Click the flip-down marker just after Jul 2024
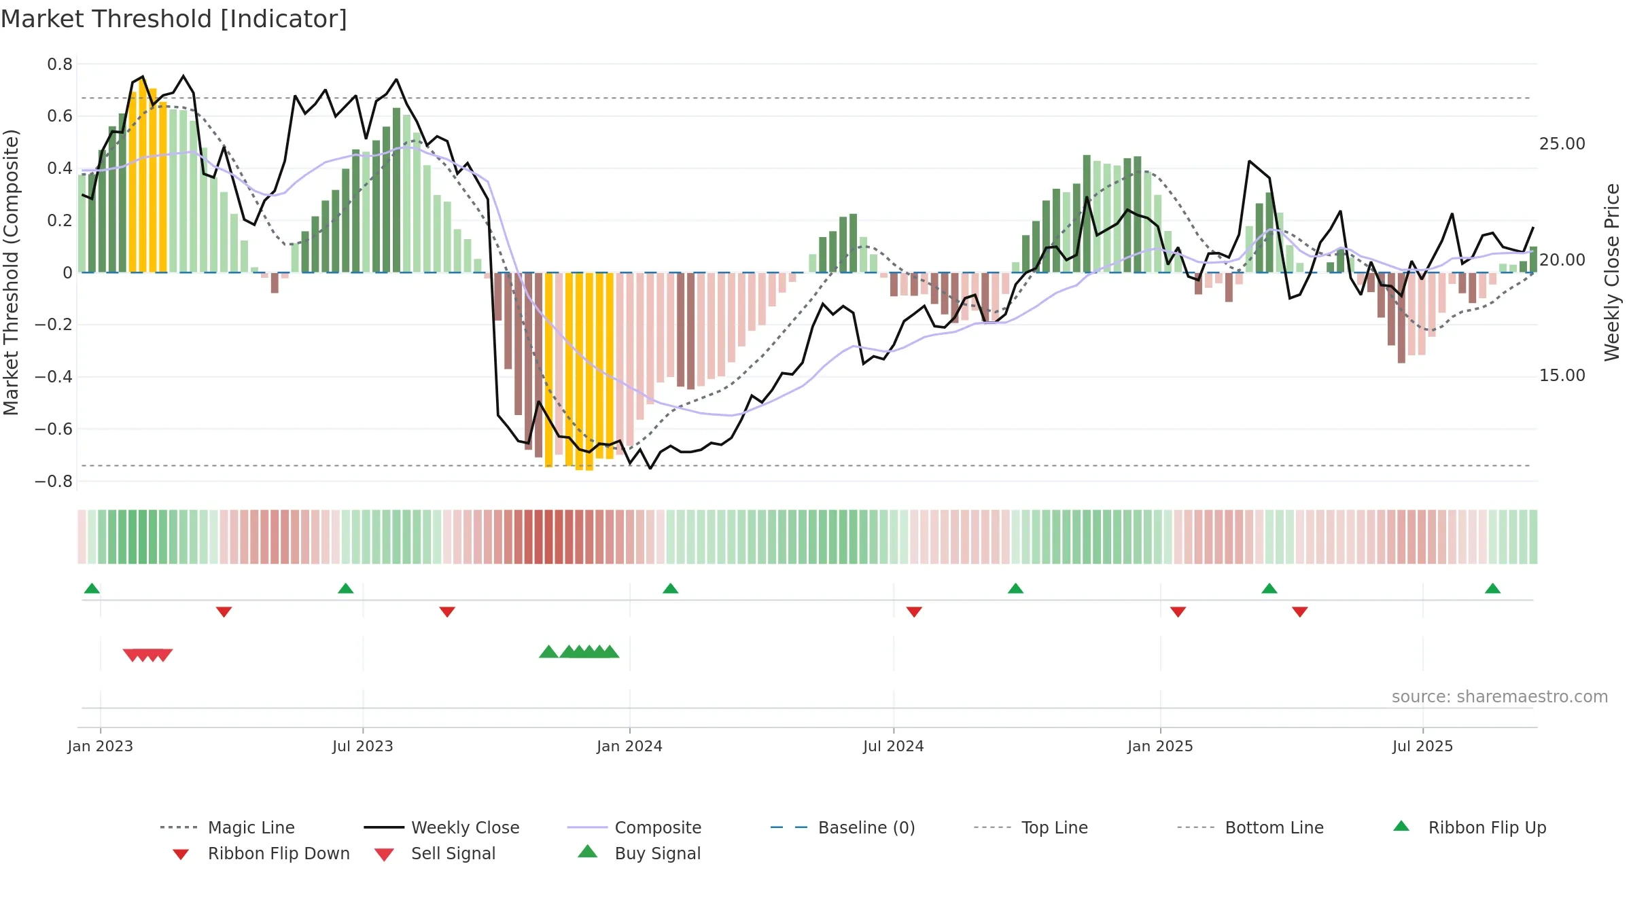The width and height of the screenshot is (1631, 917). (914, 612)
